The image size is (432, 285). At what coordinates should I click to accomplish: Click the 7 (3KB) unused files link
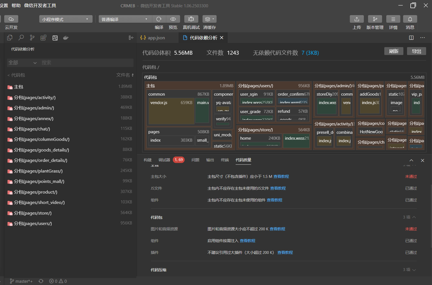pyautogui.click(x=310, y=53)
